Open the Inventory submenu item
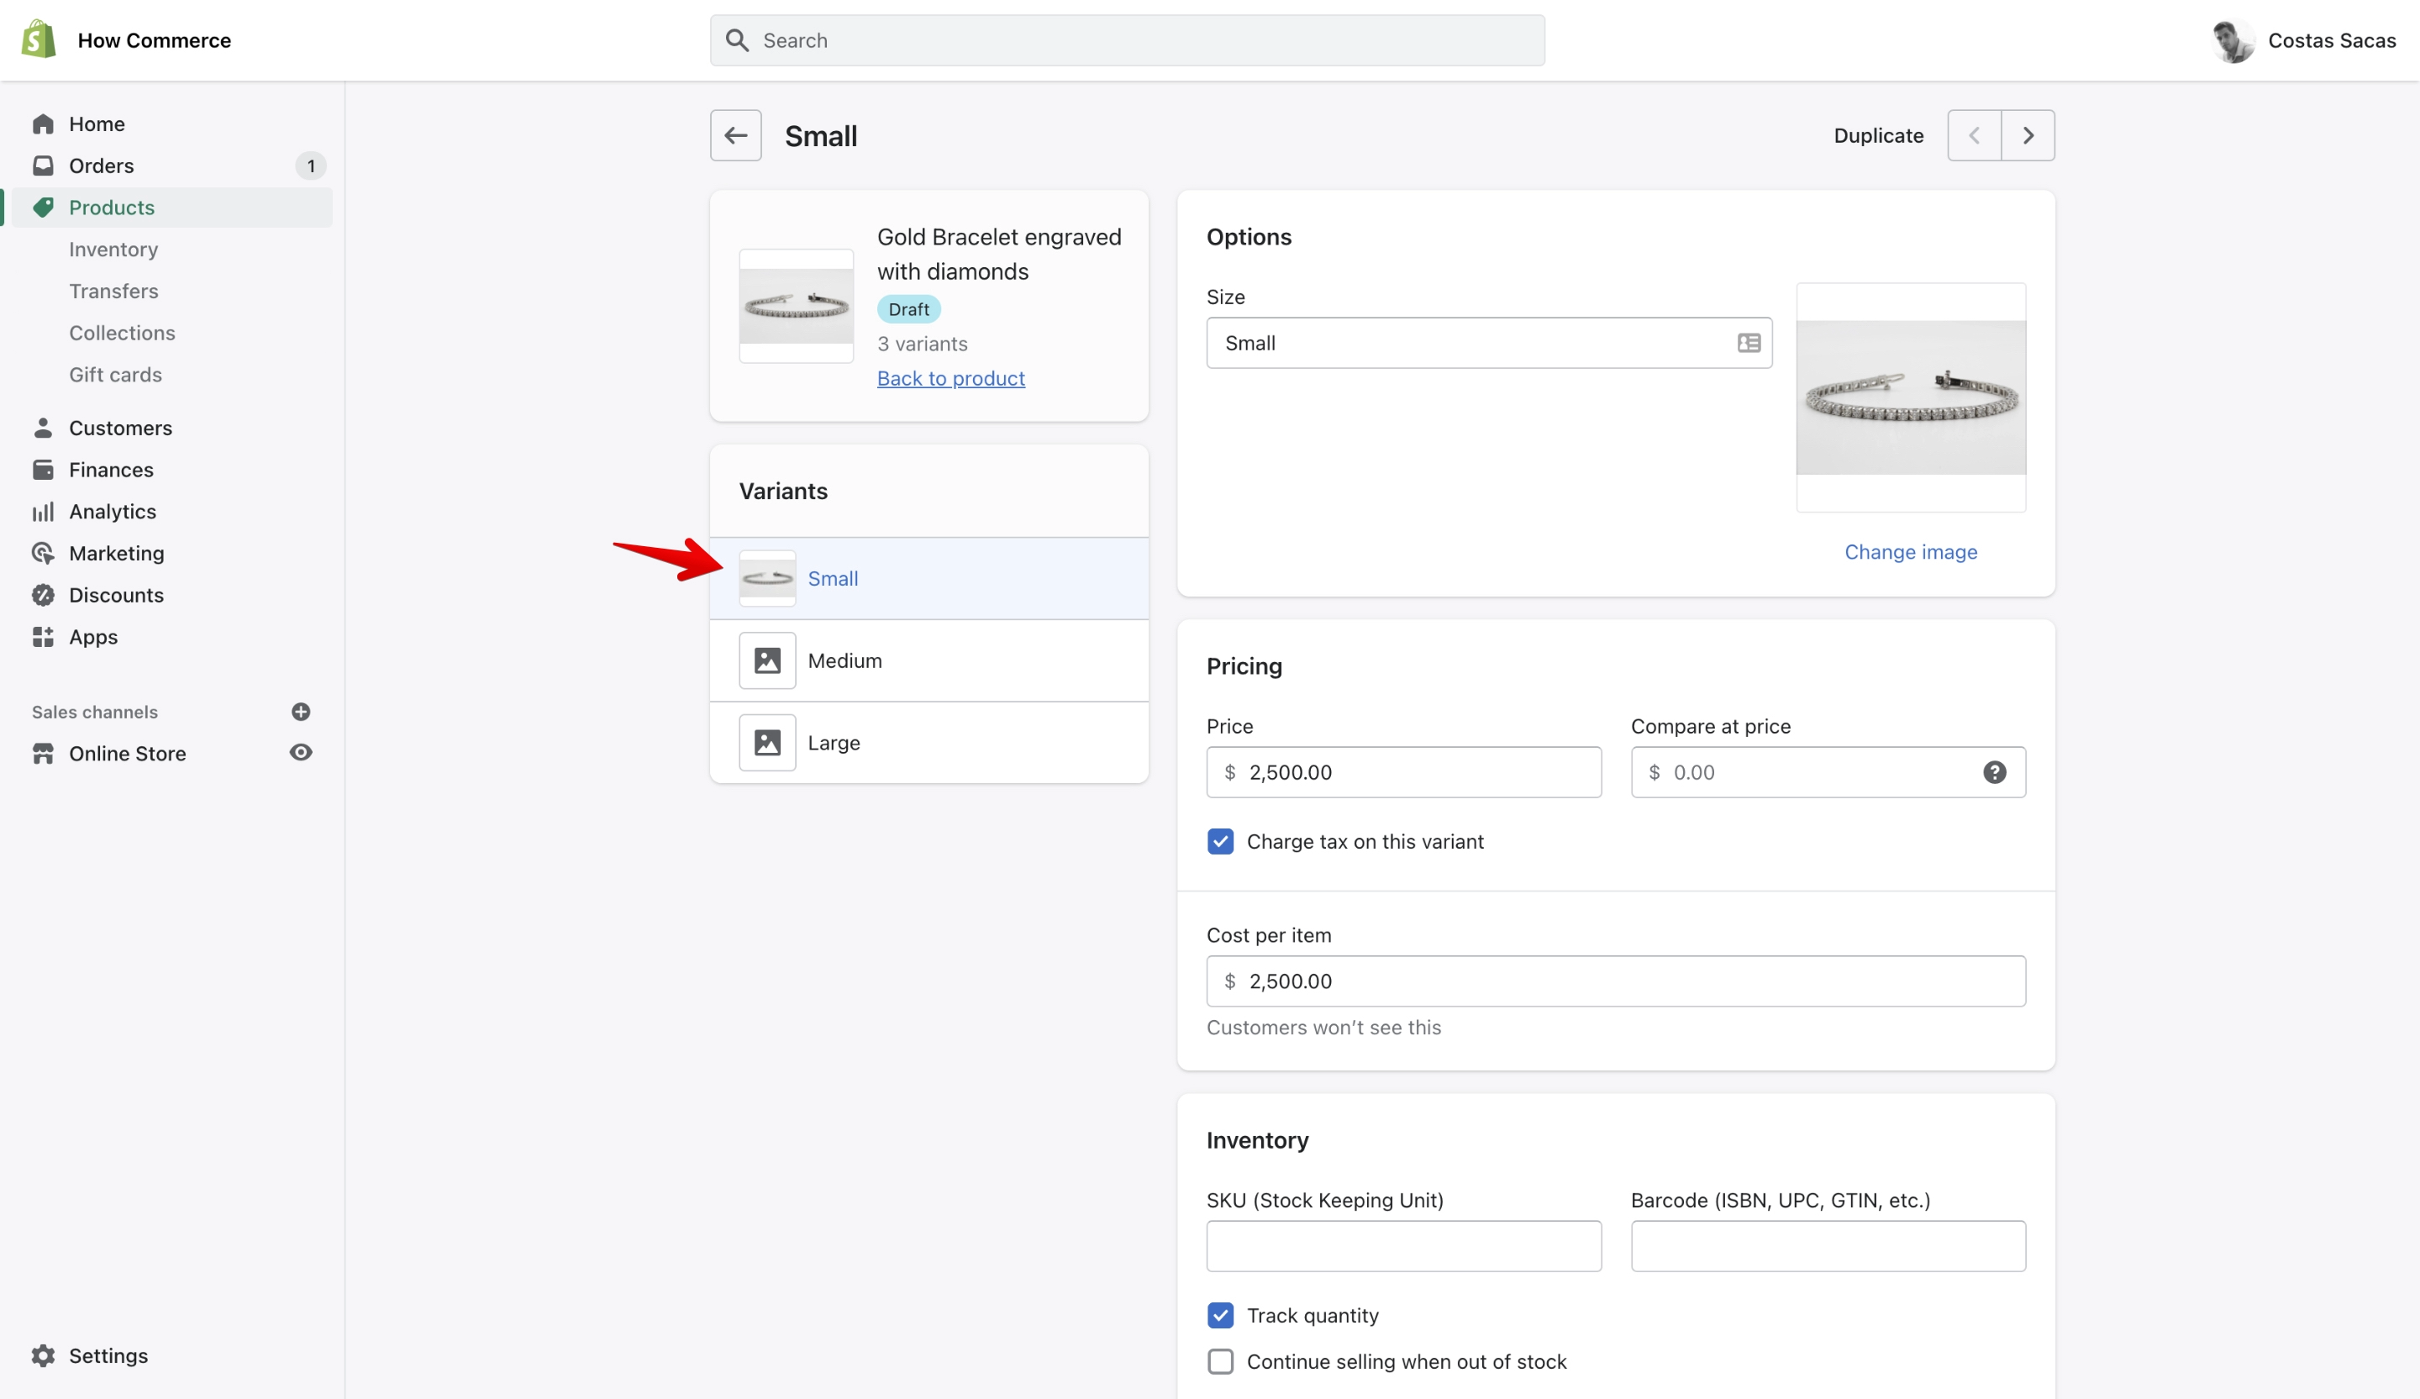Screen dimensions: 2420x1399 pyautogui.click(x=113, y=250)
